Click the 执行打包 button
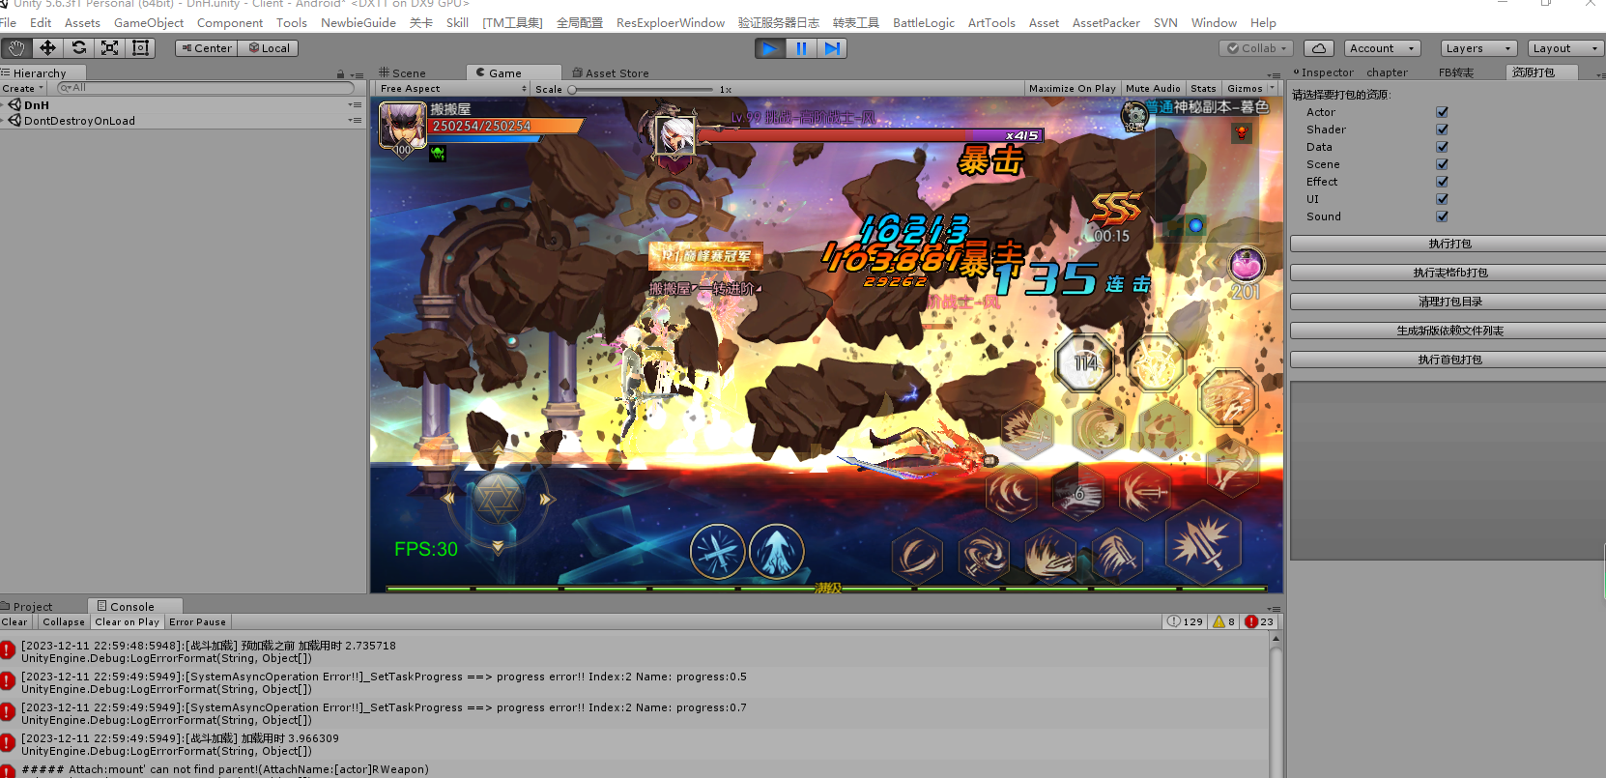This screenshot has width=1606, height=778. 1448,245
